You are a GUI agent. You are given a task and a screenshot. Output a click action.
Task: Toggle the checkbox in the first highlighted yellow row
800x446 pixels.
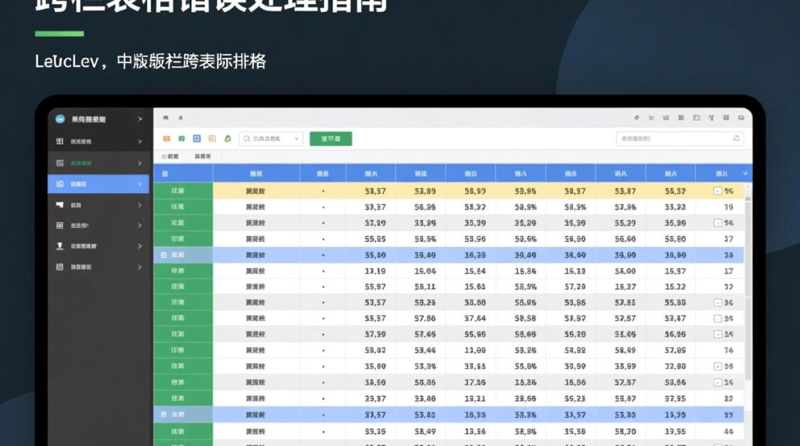[718, 189]
